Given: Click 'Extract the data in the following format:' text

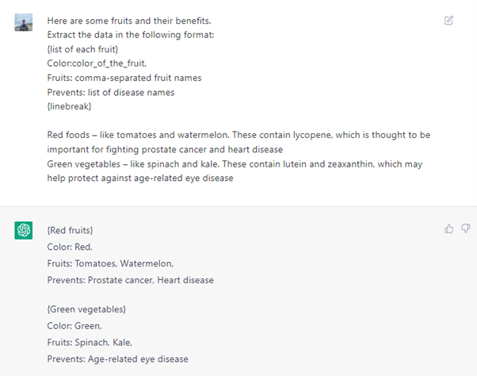Looking at the screenshot, I should (131, 35).
